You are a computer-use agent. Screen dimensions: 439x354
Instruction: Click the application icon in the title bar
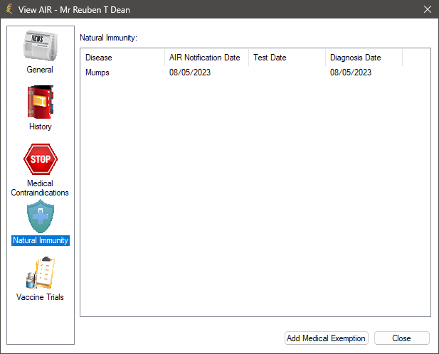click(x=9, y=10)
